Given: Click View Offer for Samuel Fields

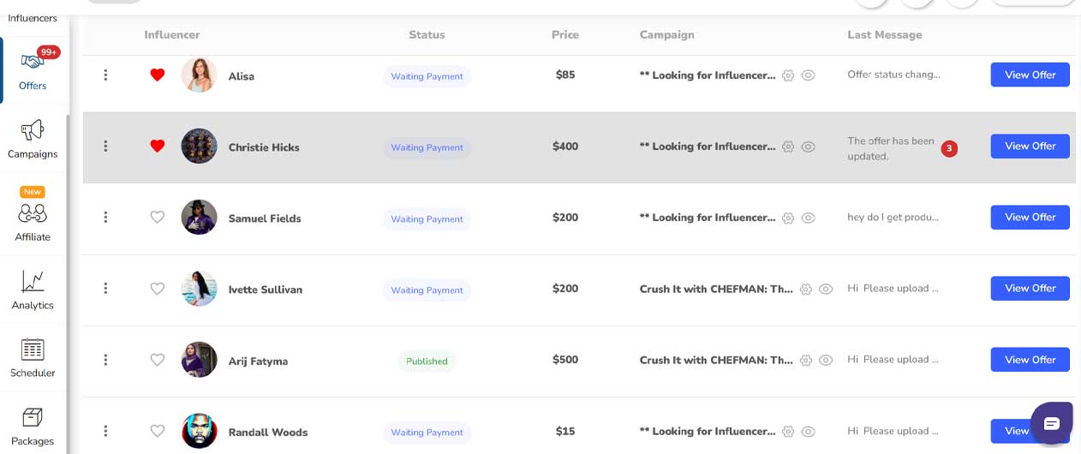Looking at the screenshot, I should pos(1030,218).
